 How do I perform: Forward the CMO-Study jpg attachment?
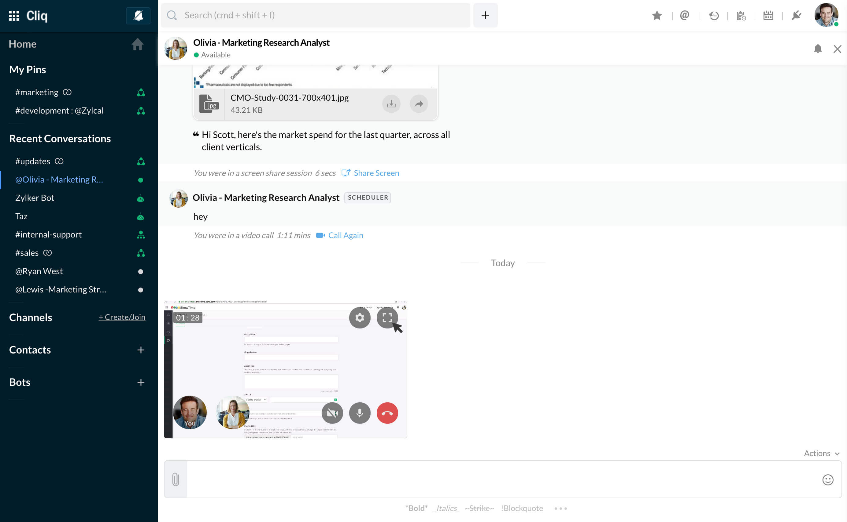(419, 104)
